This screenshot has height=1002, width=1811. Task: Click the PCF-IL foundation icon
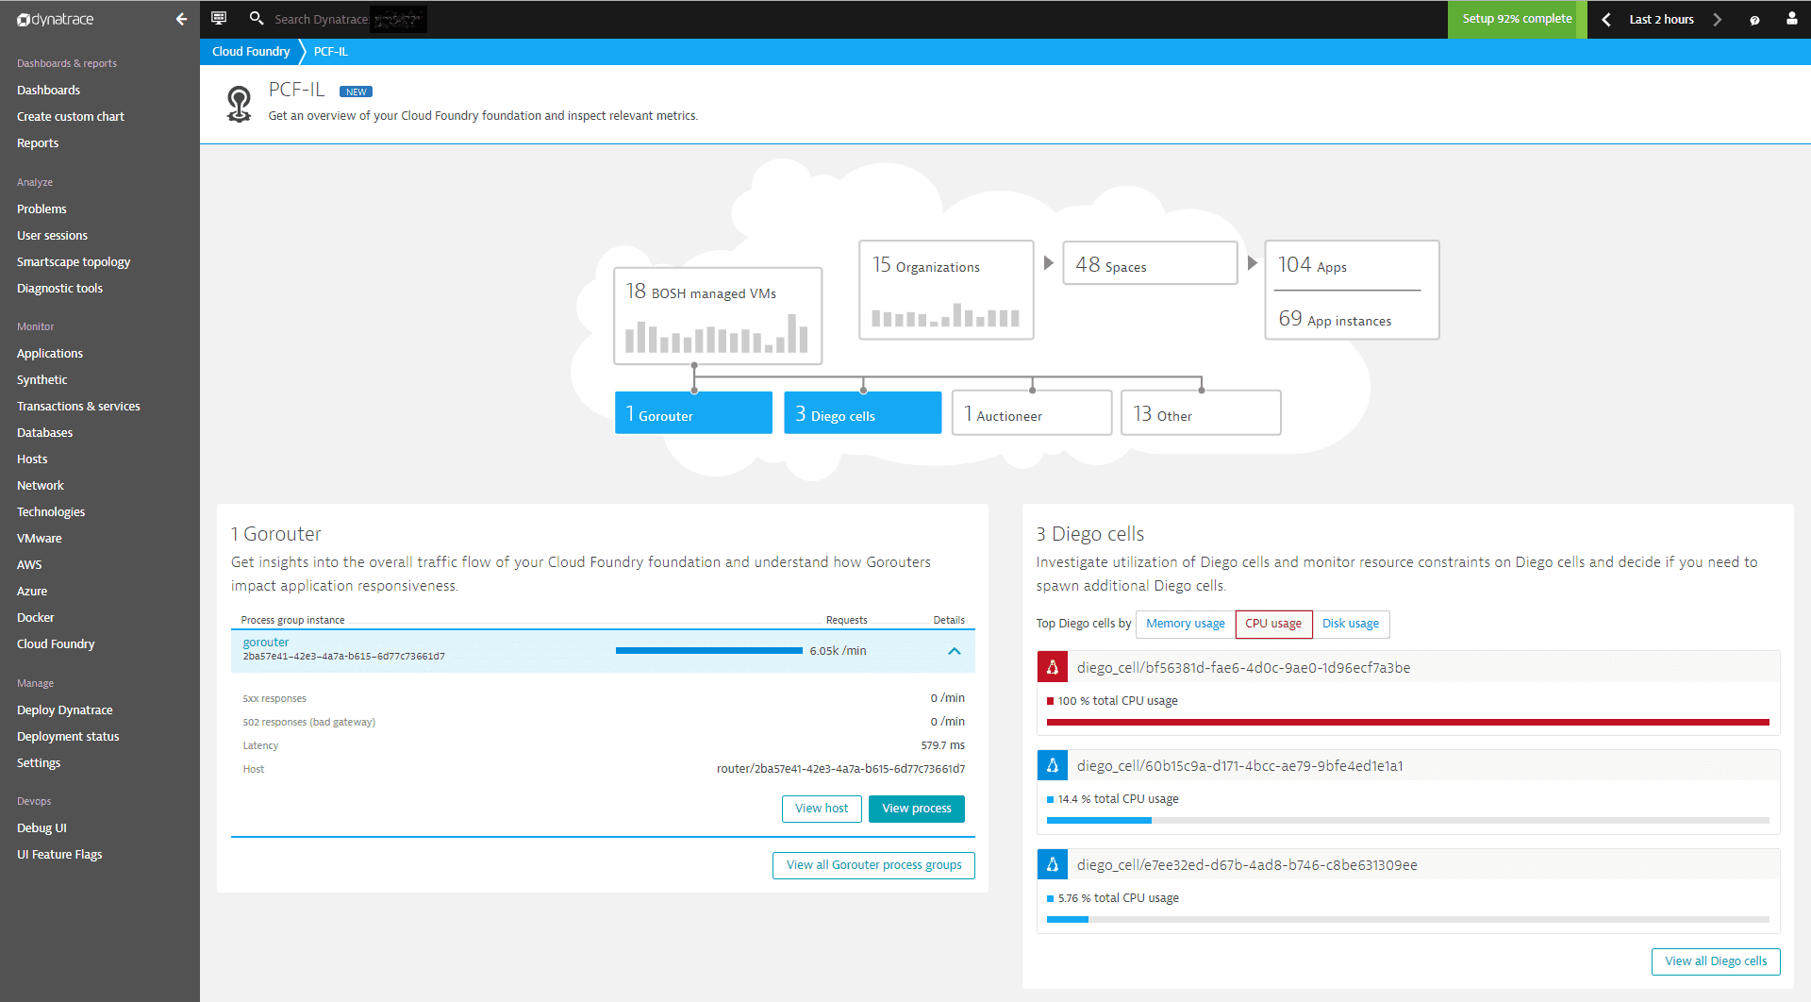pos(240,104)
